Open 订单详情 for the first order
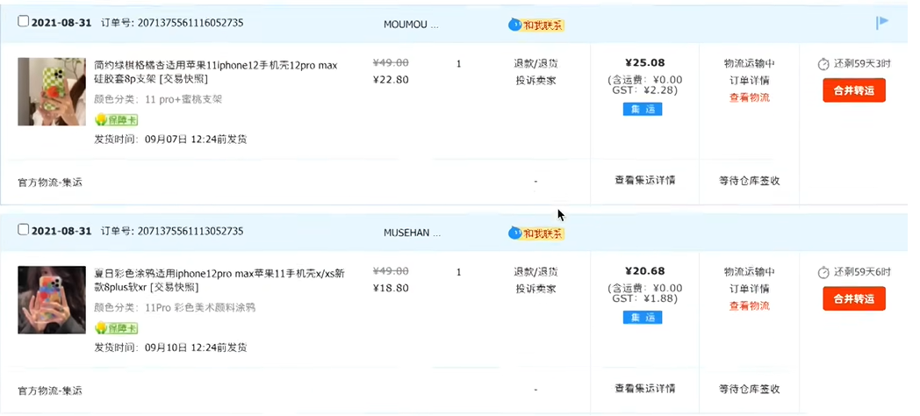Screen dimensions: 920x416 click(749, 81)
